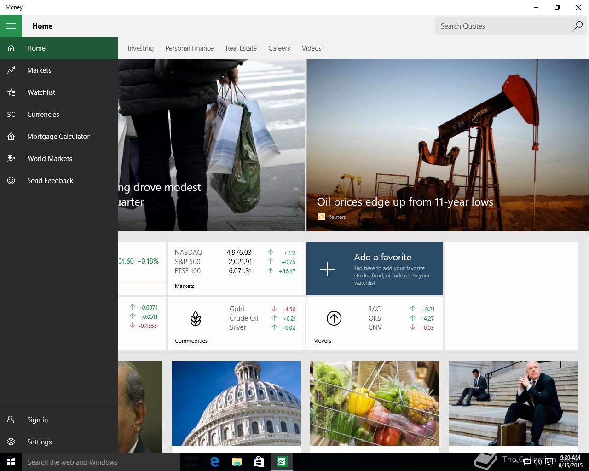589x471 pixels.
Task: Open the Mortgage Calculator label
Action: click(58, 136)
